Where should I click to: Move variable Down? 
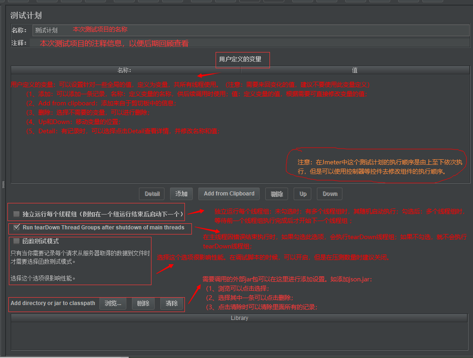coord(330,194)
